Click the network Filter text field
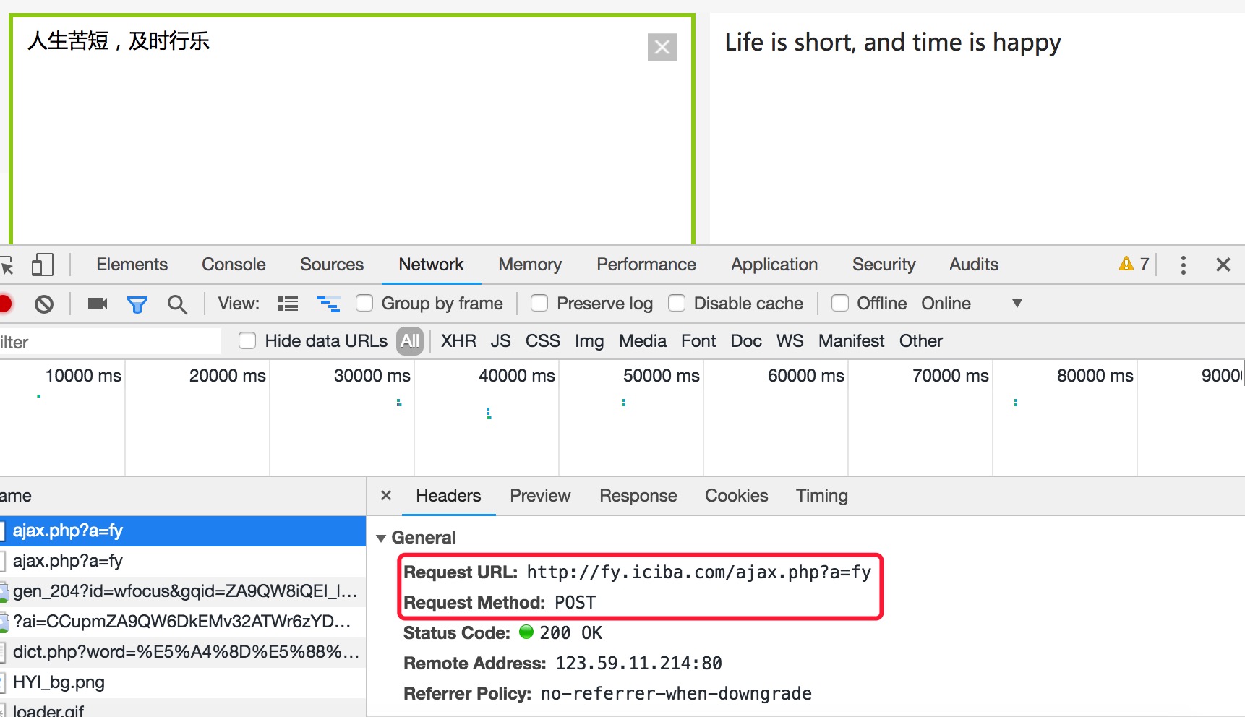 point(111,342)
